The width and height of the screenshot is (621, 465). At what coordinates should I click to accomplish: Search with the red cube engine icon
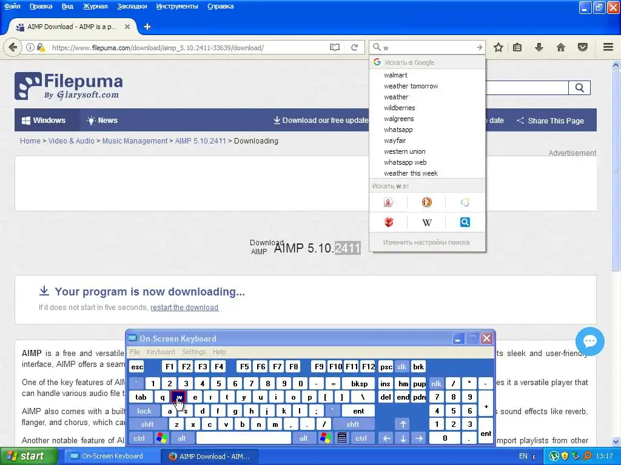pos(389,222)
